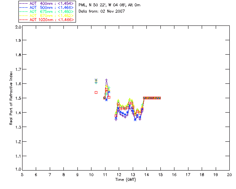This screenshot has width=236, height=189.
Task: Select the AOT 500nm legend entry
Action: (x=46, y=7)
